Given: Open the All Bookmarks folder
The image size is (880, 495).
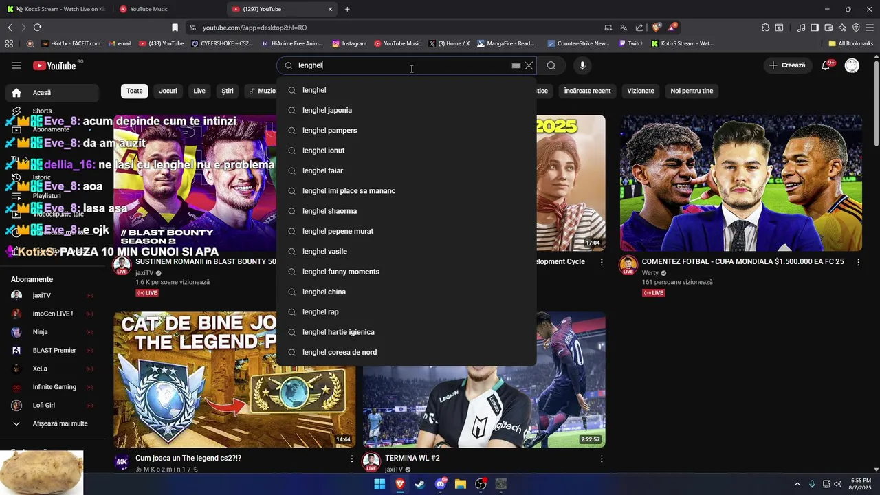Looking at the screenshot, I should 851,43.
